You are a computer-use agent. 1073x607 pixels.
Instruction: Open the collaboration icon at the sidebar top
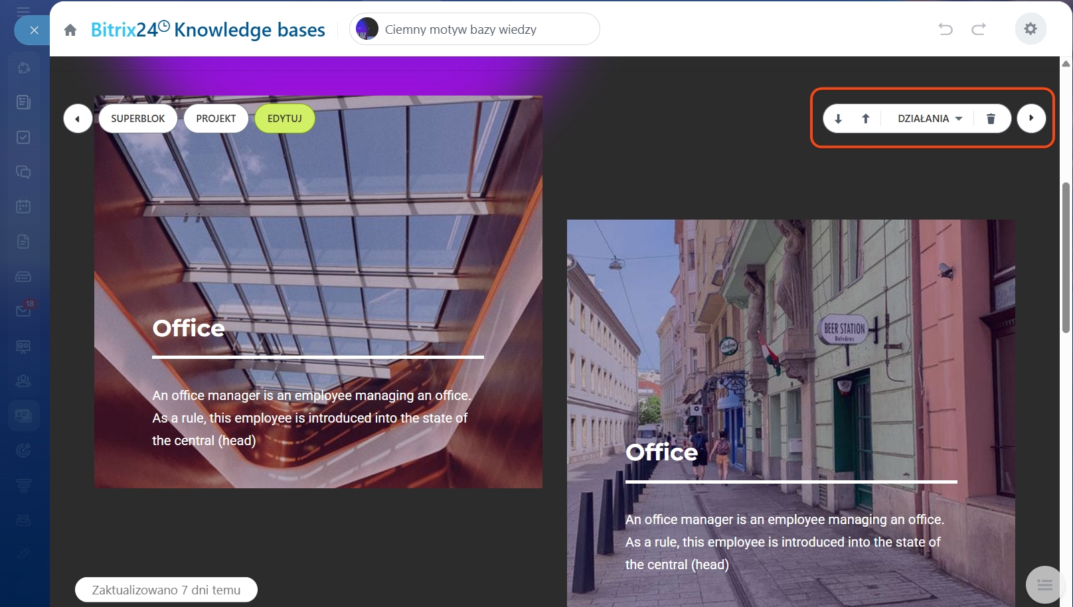click(x=23, y=68)
